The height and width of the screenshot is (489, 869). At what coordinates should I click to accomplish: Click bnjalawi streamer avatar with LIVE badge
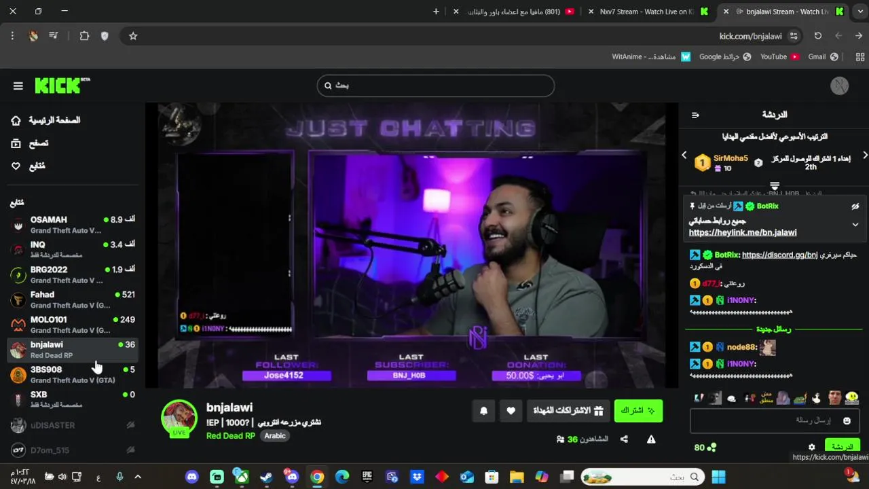pyautogui.click(x=179, y=418)
